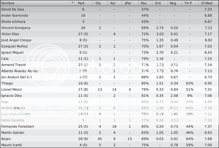Viewport: 219px width, 148px height.
Task: Select the Bojan player row
Action: [x=110, y=139]
